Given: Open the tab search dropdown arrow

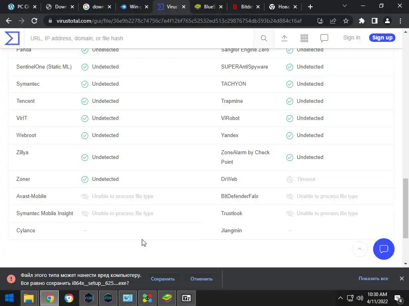Looking at the screenshot, I should click(x=345, y=6).
